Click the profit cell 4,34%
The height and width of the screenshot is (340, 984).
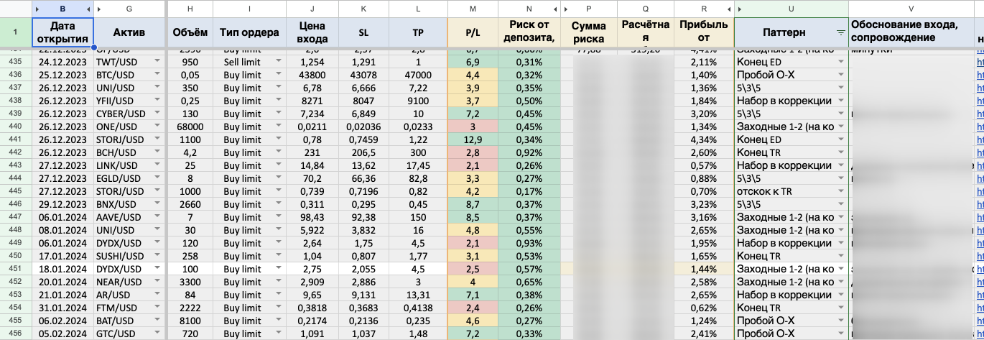click(x=703, y=140)
